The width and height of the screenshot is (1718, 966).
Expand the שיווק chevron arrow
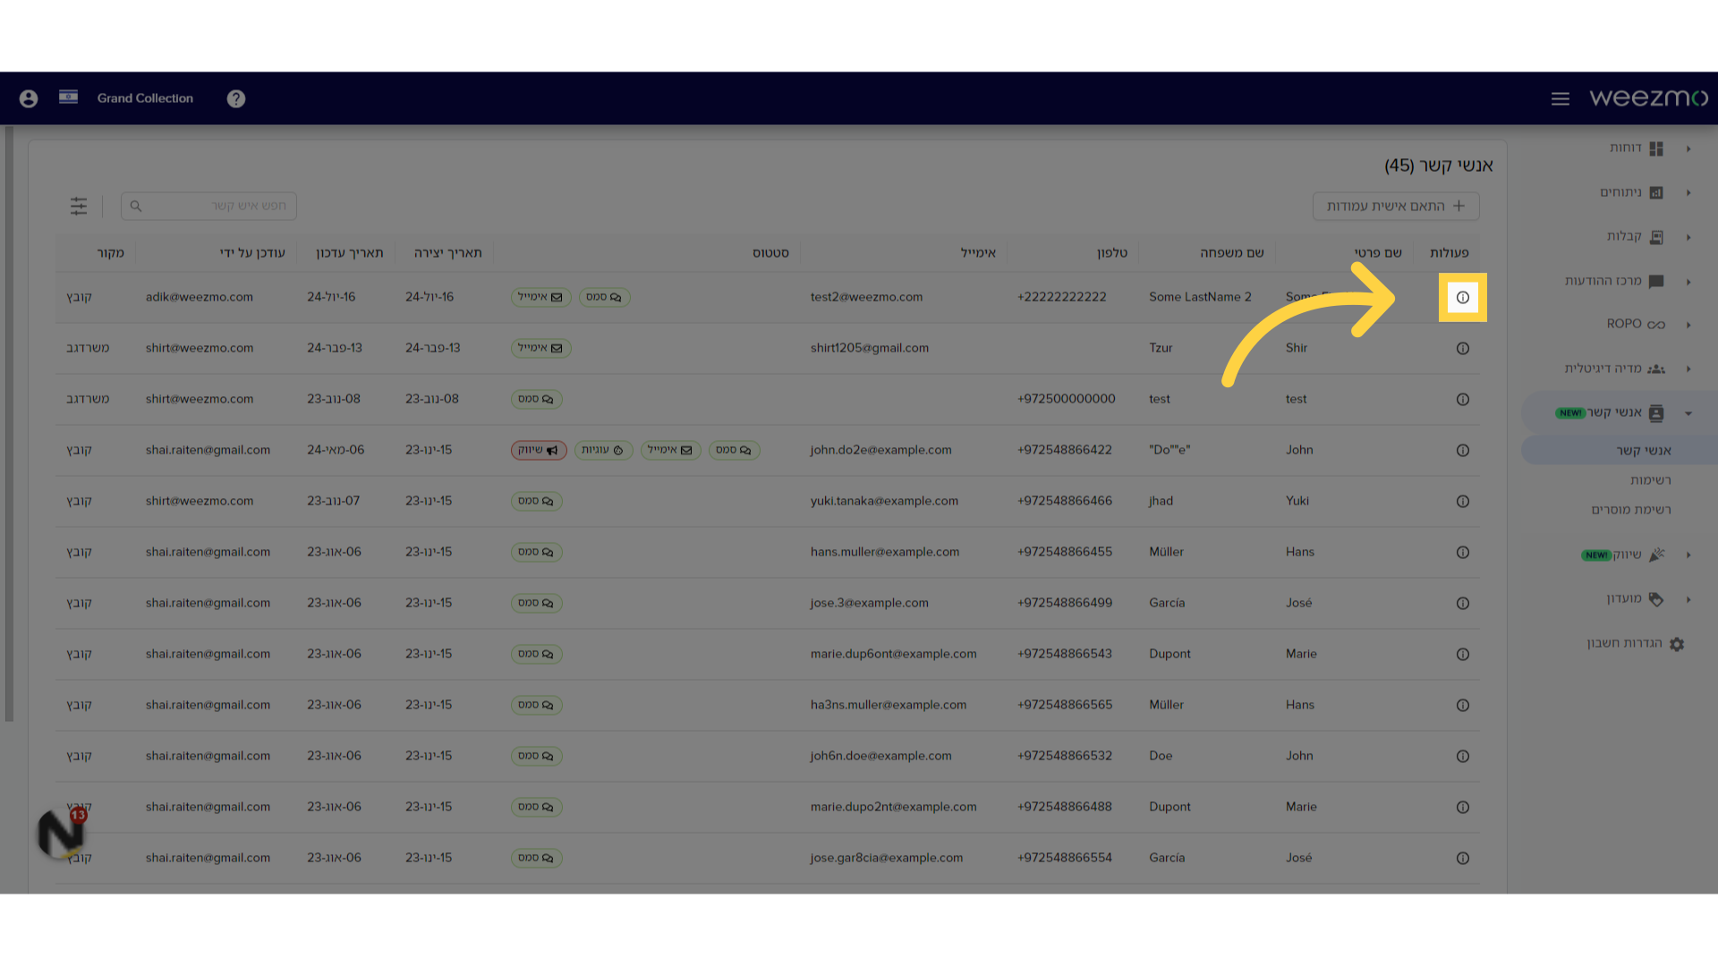(1688, 555)
